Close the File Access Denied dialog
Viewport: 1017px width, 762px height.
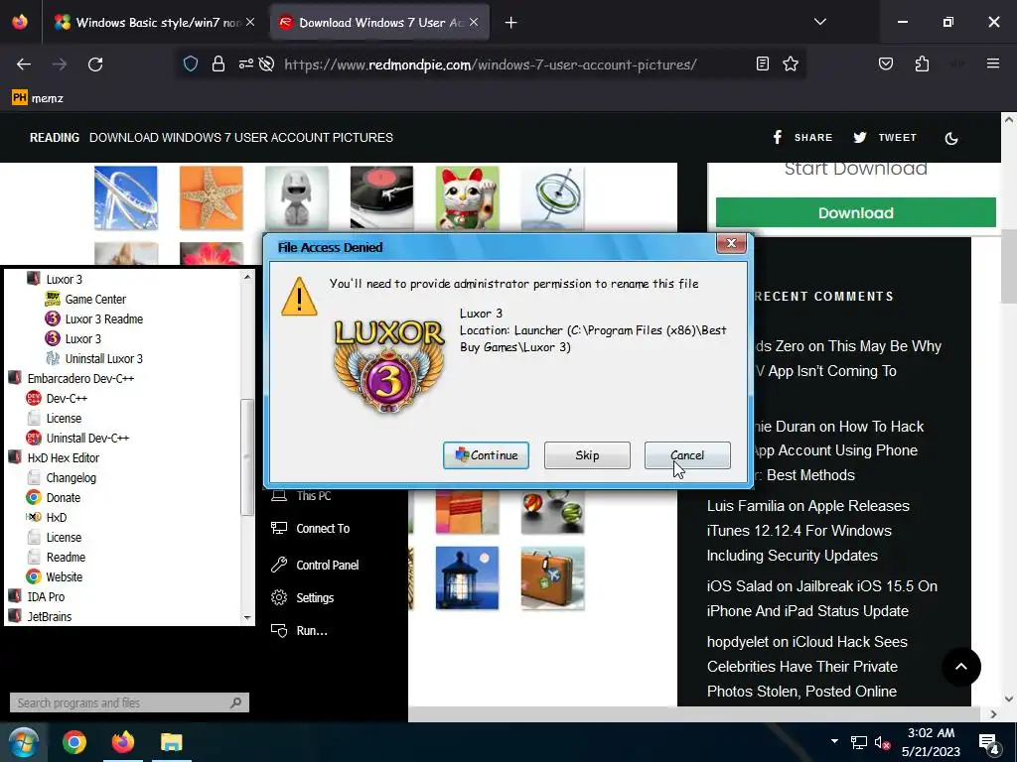pos(731,244)
